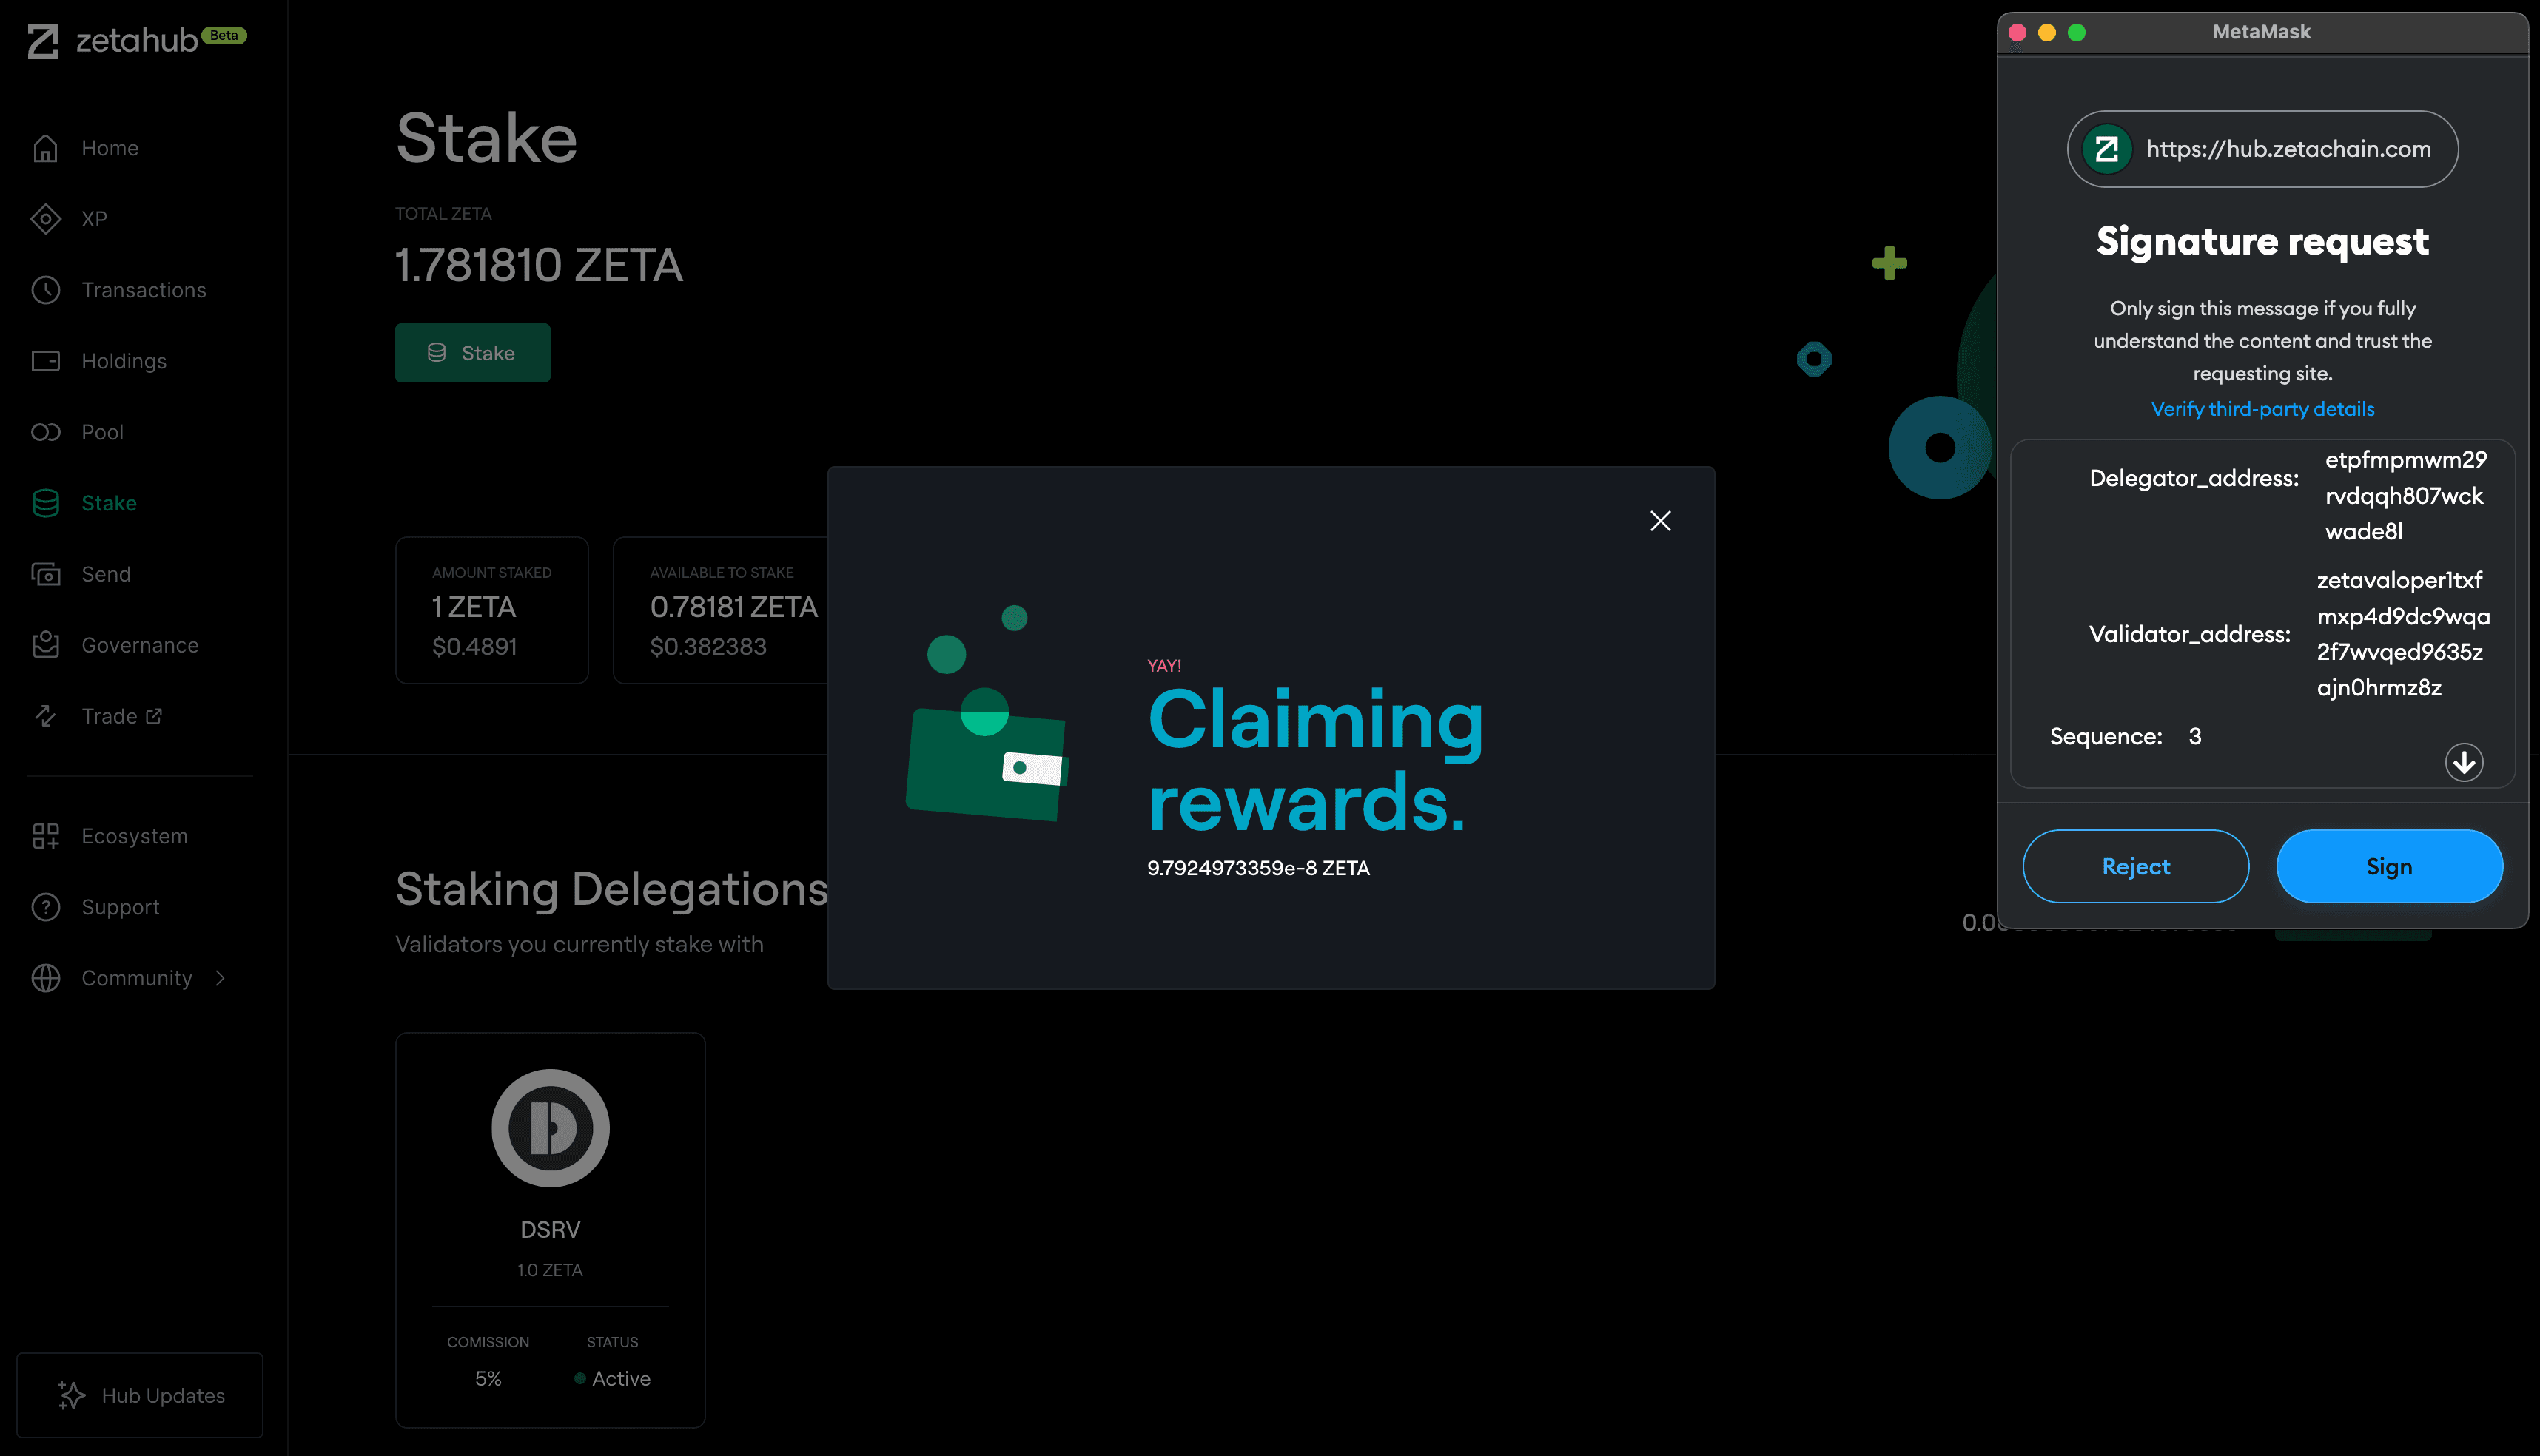The width and height of the screenshot is (2540, 1456).
Task: Click the add staking plus icon
Action: [x=1889, y=262]
